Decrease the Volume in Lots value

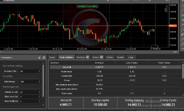tap(39, 93)
